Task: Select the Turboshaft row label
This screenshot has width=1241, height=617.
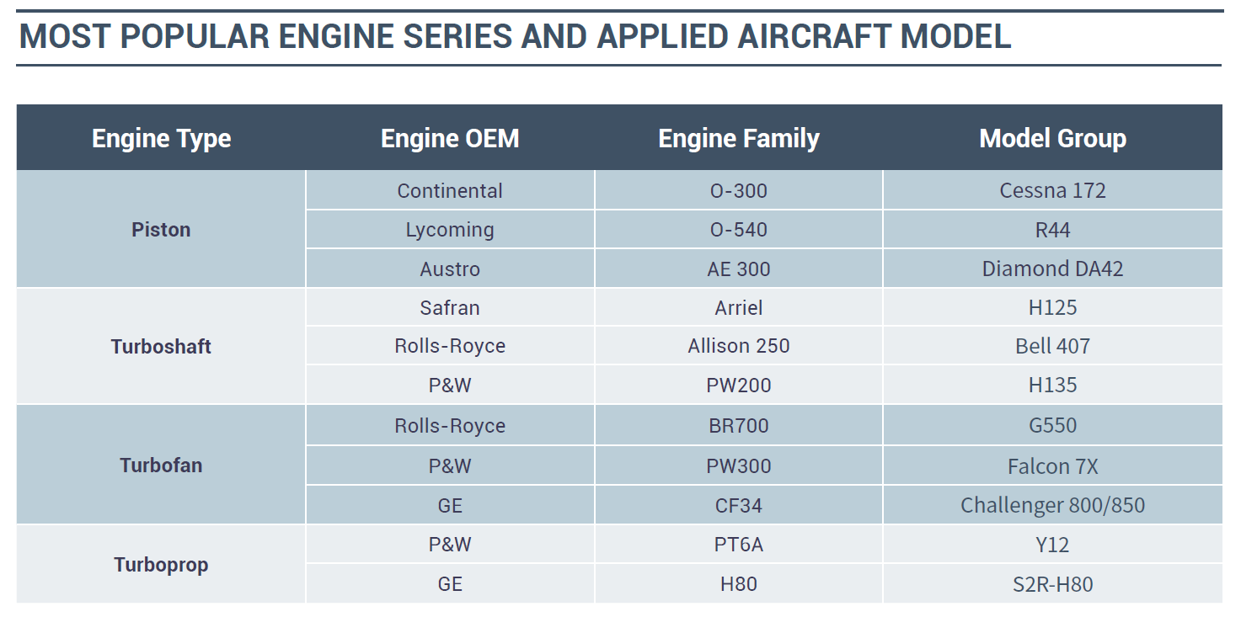Action: coord(161,346)
